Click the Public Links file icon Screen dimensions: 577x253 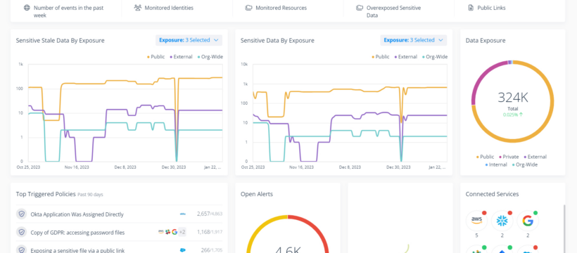471,7
